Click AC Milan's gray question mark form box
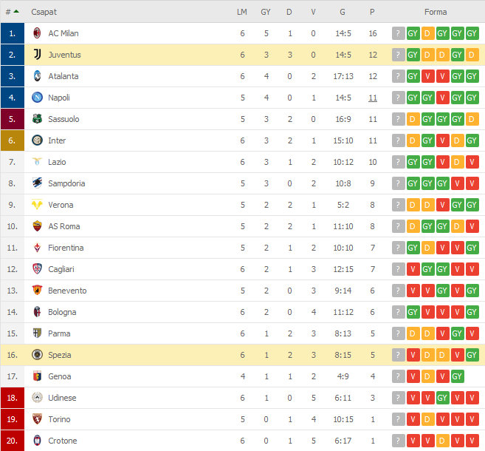The width and height of the screenshot is (485, 451). coord(399,33)
